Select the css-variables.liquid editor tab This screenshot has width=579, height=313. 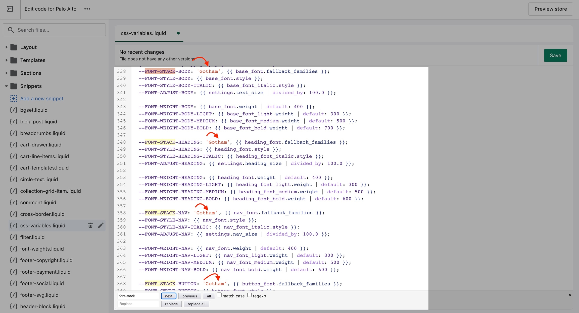click(x=143, y=33)
